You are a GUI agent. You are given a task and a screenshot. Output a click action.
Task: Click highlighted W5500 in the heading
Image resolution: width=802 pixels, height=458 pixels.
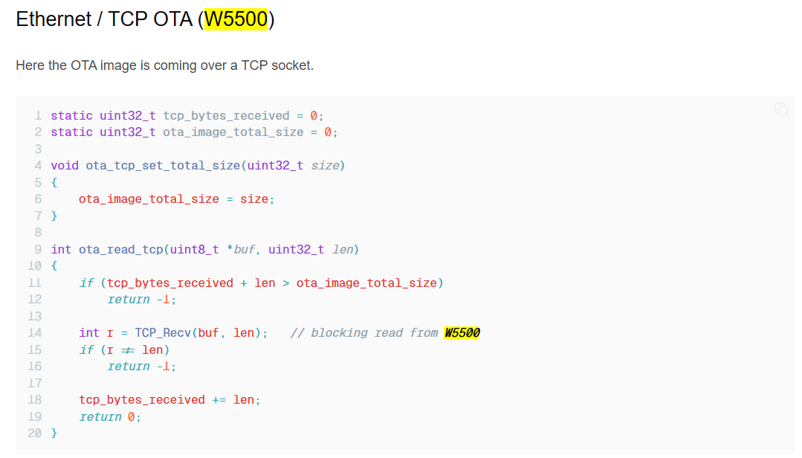point(236,19)
